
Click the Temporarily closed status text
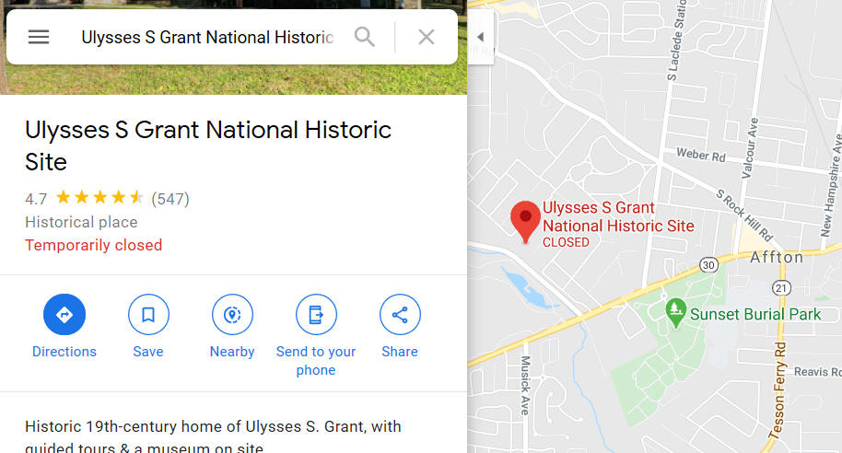pyautogui.click(x=93, y=245)
